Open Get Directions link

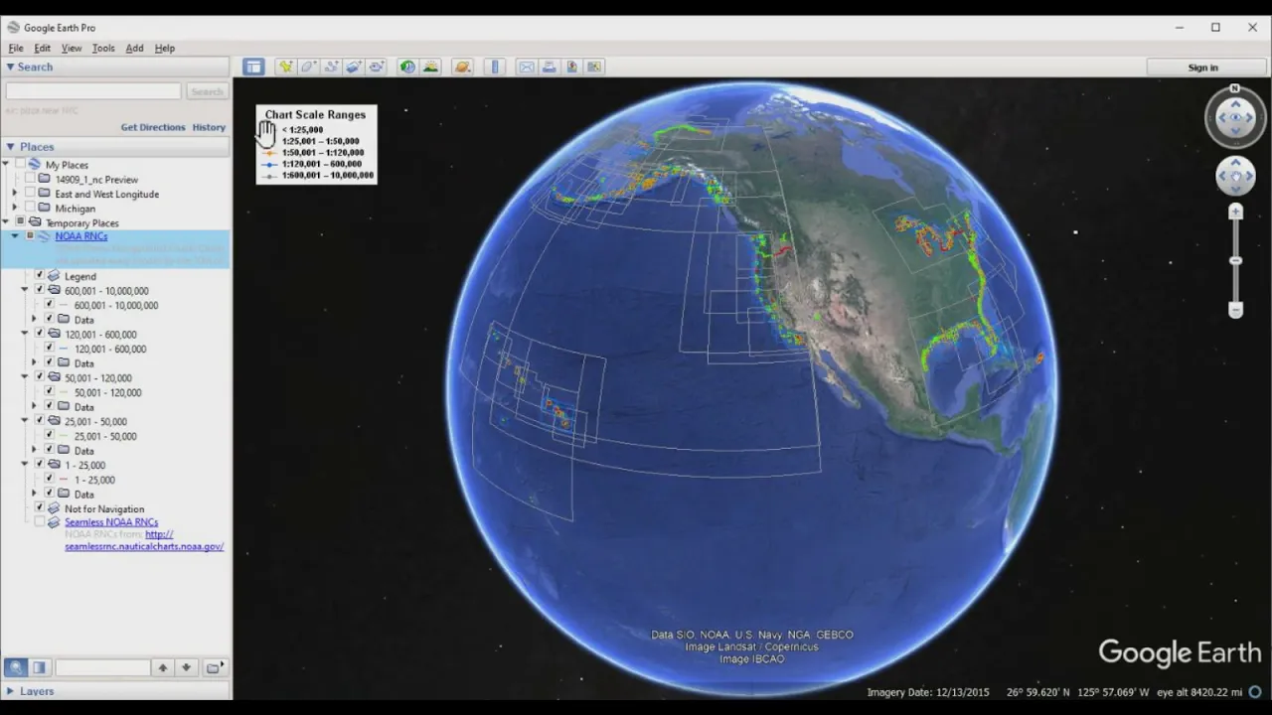coord(153,127)
